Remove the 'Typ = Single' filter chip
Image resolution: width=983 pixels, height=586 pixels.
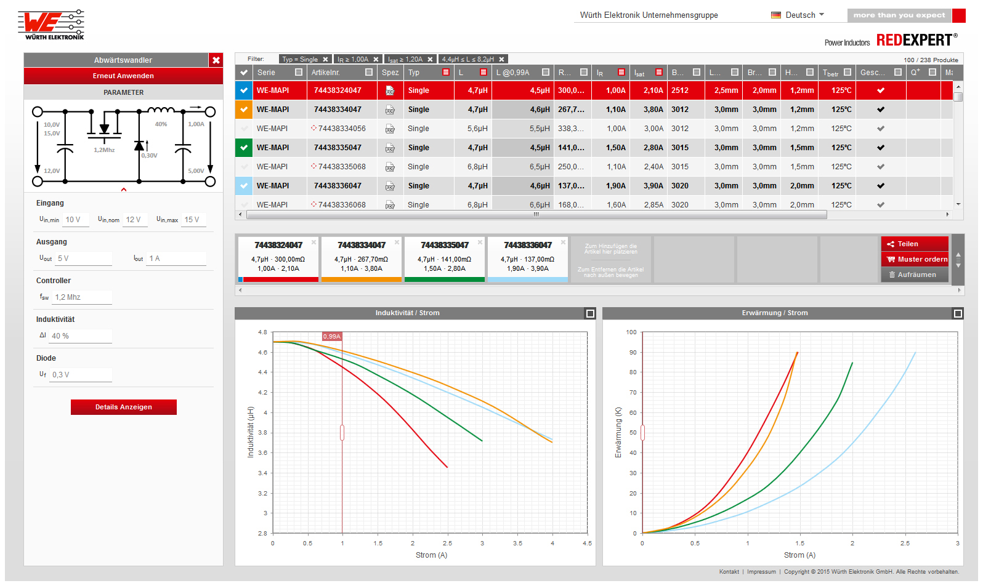pyautogui.click(x=325, y=60)
